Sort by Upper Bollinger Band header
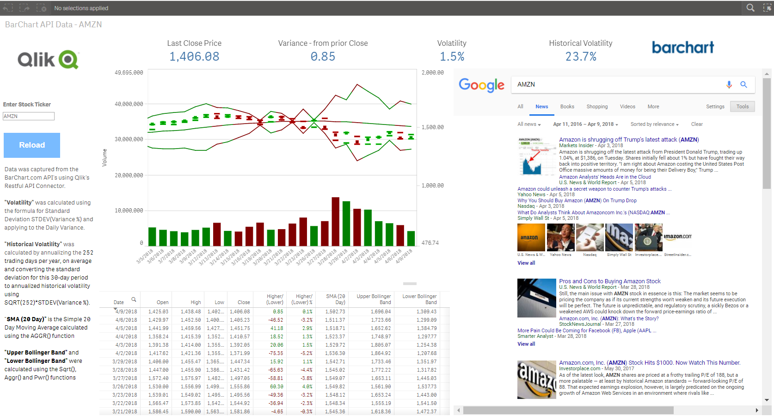774x417 pixels. click(374, 299)
